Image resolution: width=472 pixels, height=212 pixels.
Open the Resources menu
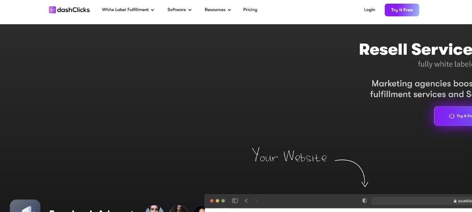click(218, 10)
